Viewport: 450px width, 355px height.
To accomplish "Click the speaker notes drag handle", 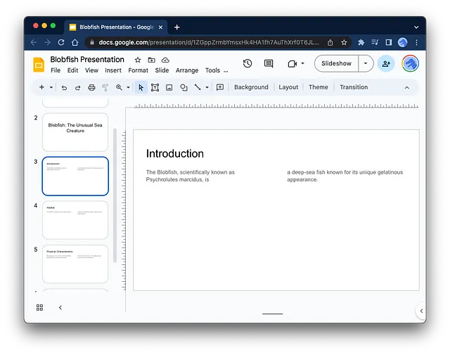I will (272, 314).
